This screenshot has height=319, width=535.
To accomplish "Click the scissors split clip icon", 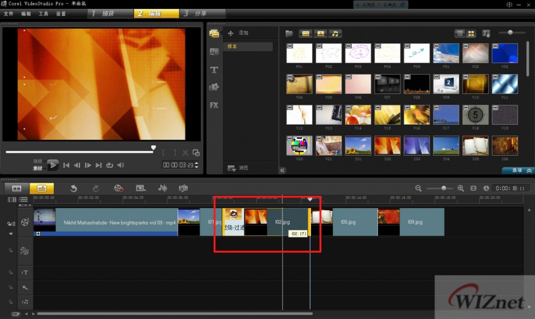I will (x=185, y=153).
